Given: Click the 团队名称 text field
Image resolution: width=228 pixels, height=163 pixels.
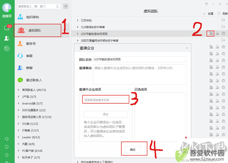Looking at the screenshot, I should (140, 59).
